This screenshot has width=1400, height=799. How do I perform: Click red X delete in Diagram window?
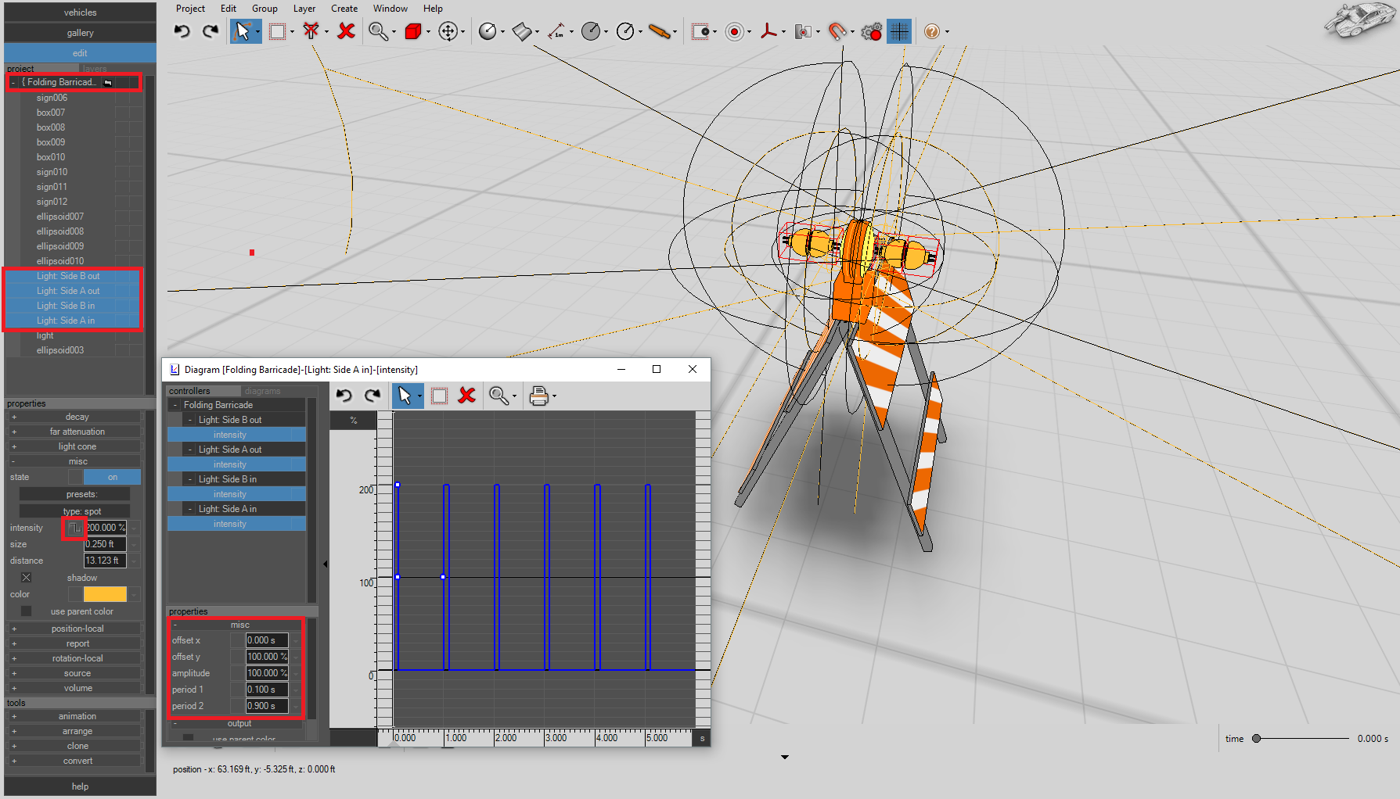click(x=467, y=396)
